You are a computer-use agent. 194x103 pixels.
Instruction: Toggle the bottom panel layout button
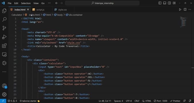pyautogui.click(x=164, y=3)
